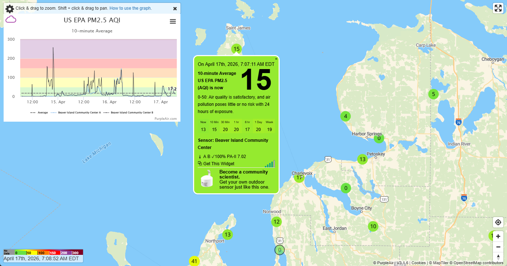This screenshot has height=266, width=507.
Task: Click Get This Widget link
Action: (219, 164)
